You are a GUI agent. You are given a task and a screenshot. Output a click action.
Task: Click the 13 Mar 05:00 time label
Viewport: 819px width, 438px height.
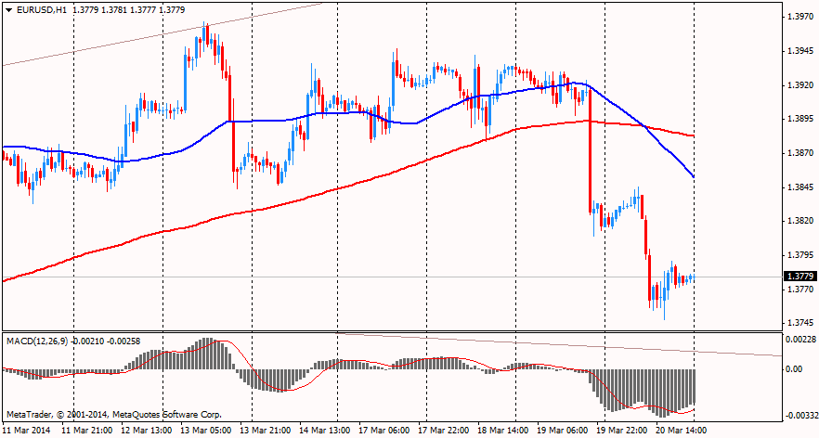pyautogui.click(x=206, y=430)
